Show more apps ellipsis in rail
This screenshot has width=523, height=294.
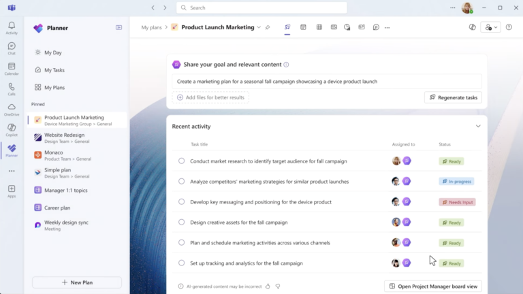[12, 171]
